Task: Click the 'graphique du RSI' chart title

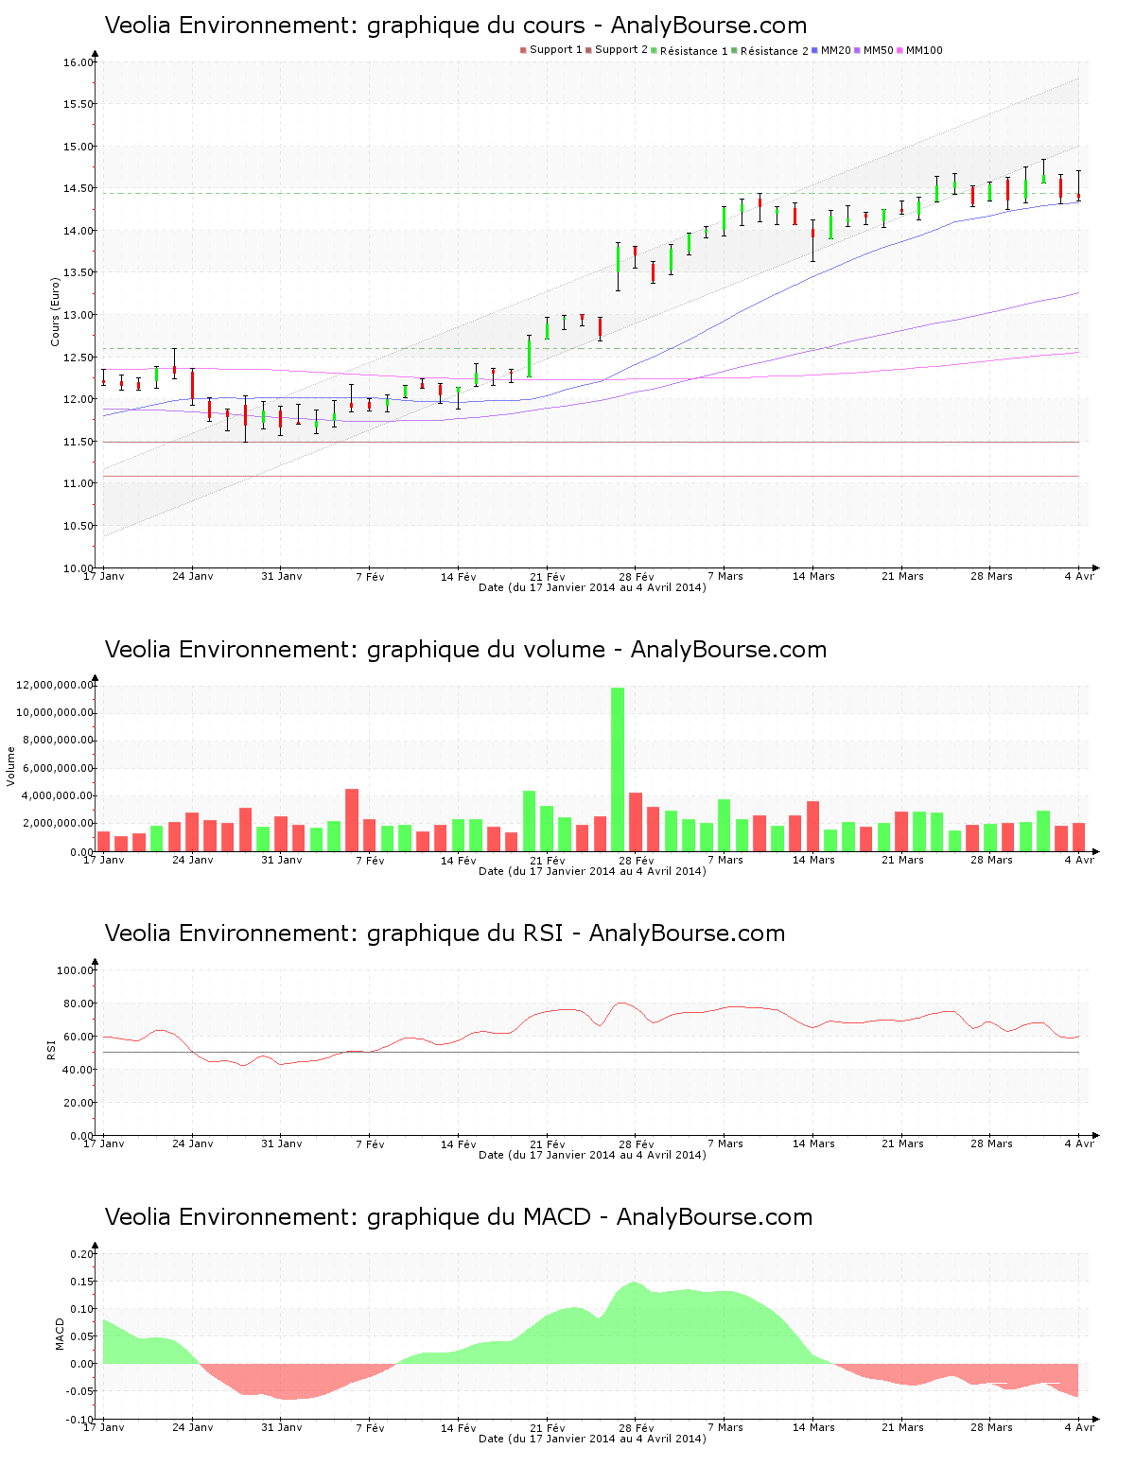Action: [x=445, y=934]
